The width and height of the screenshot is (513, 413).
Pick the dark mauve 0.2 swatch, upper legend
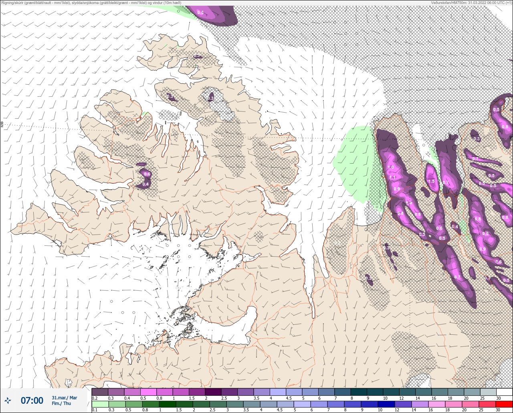point(100,392)
